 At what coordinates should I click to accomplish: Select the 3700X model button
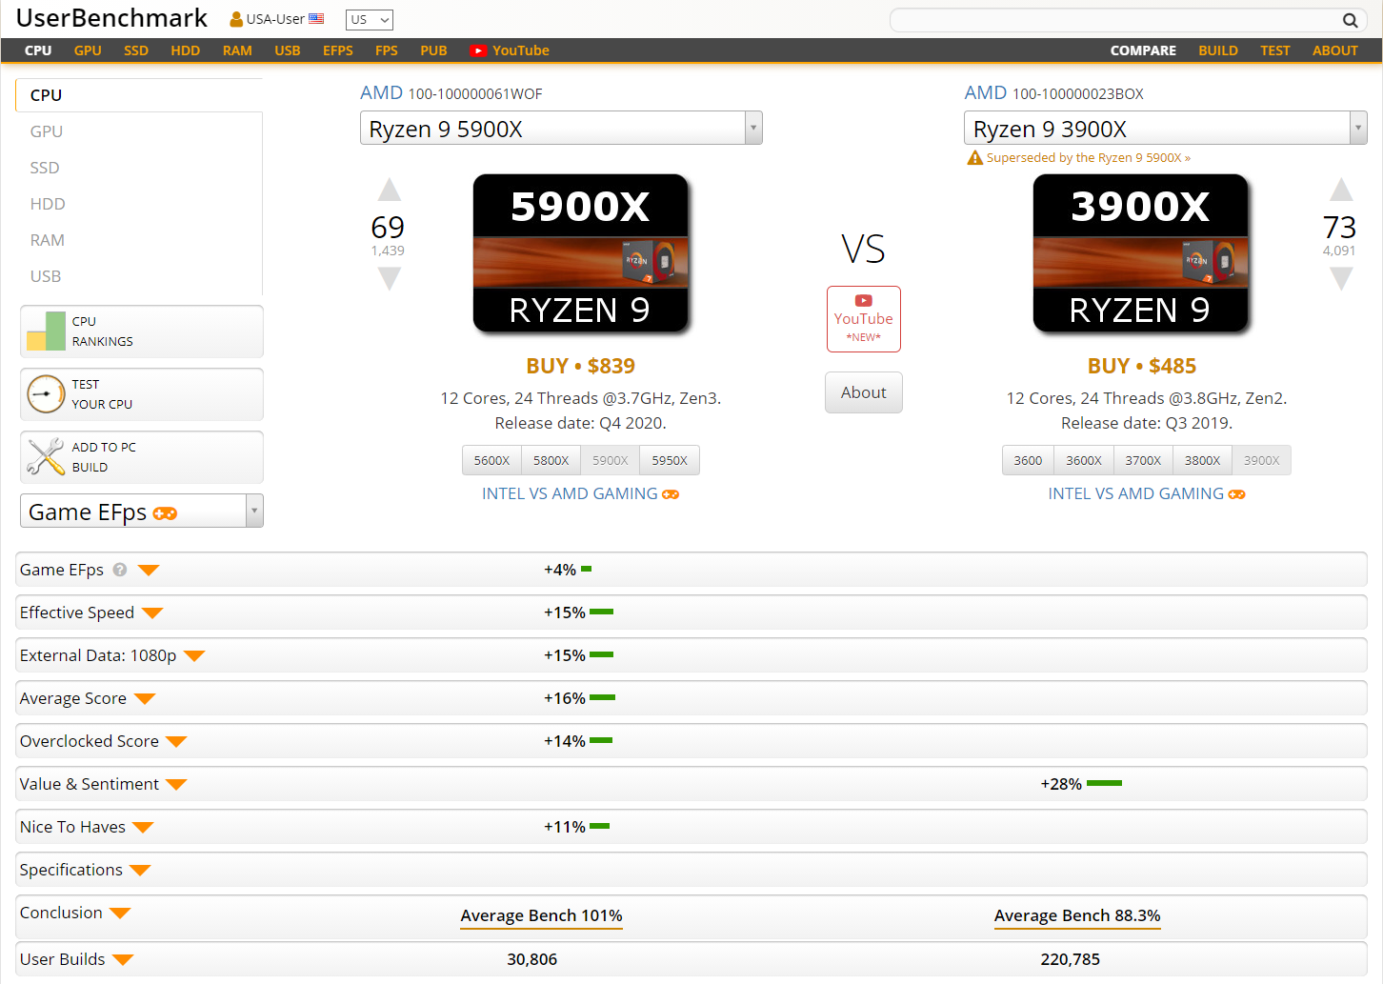pyautogui.click(x=1143, y=460)
